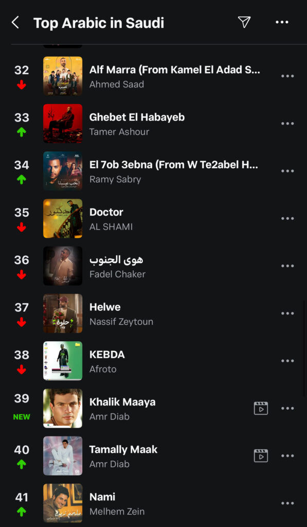Tap the back arrow icon
This screenshot has width=307, height=527.
pyautogui.click(x=15, y=23)
